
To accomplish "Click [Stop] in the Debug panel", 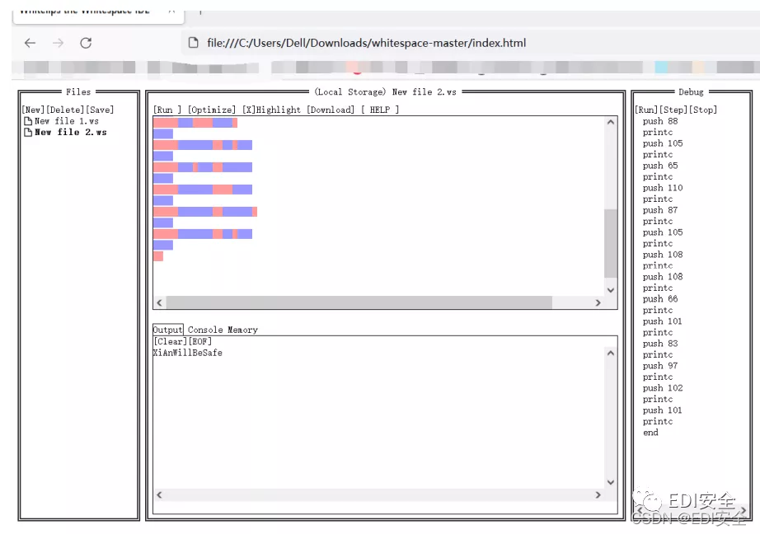I will pos(703,110).
